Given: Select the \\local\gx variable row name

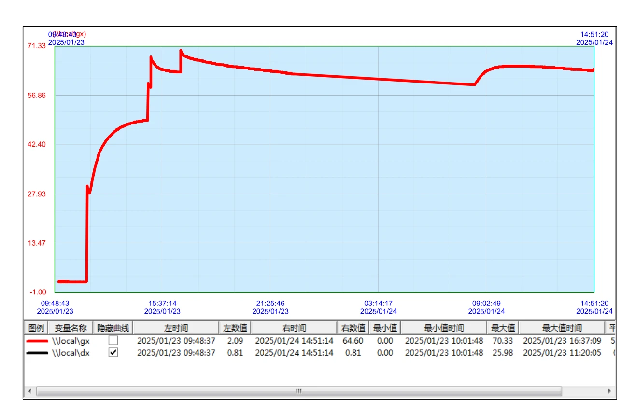Looking at the screenshot, I should pyautogui.click(x=71, y=341).
